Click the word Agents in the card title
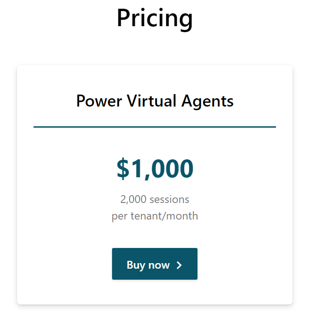The image size is (310, 321). (x=208, y=101)
